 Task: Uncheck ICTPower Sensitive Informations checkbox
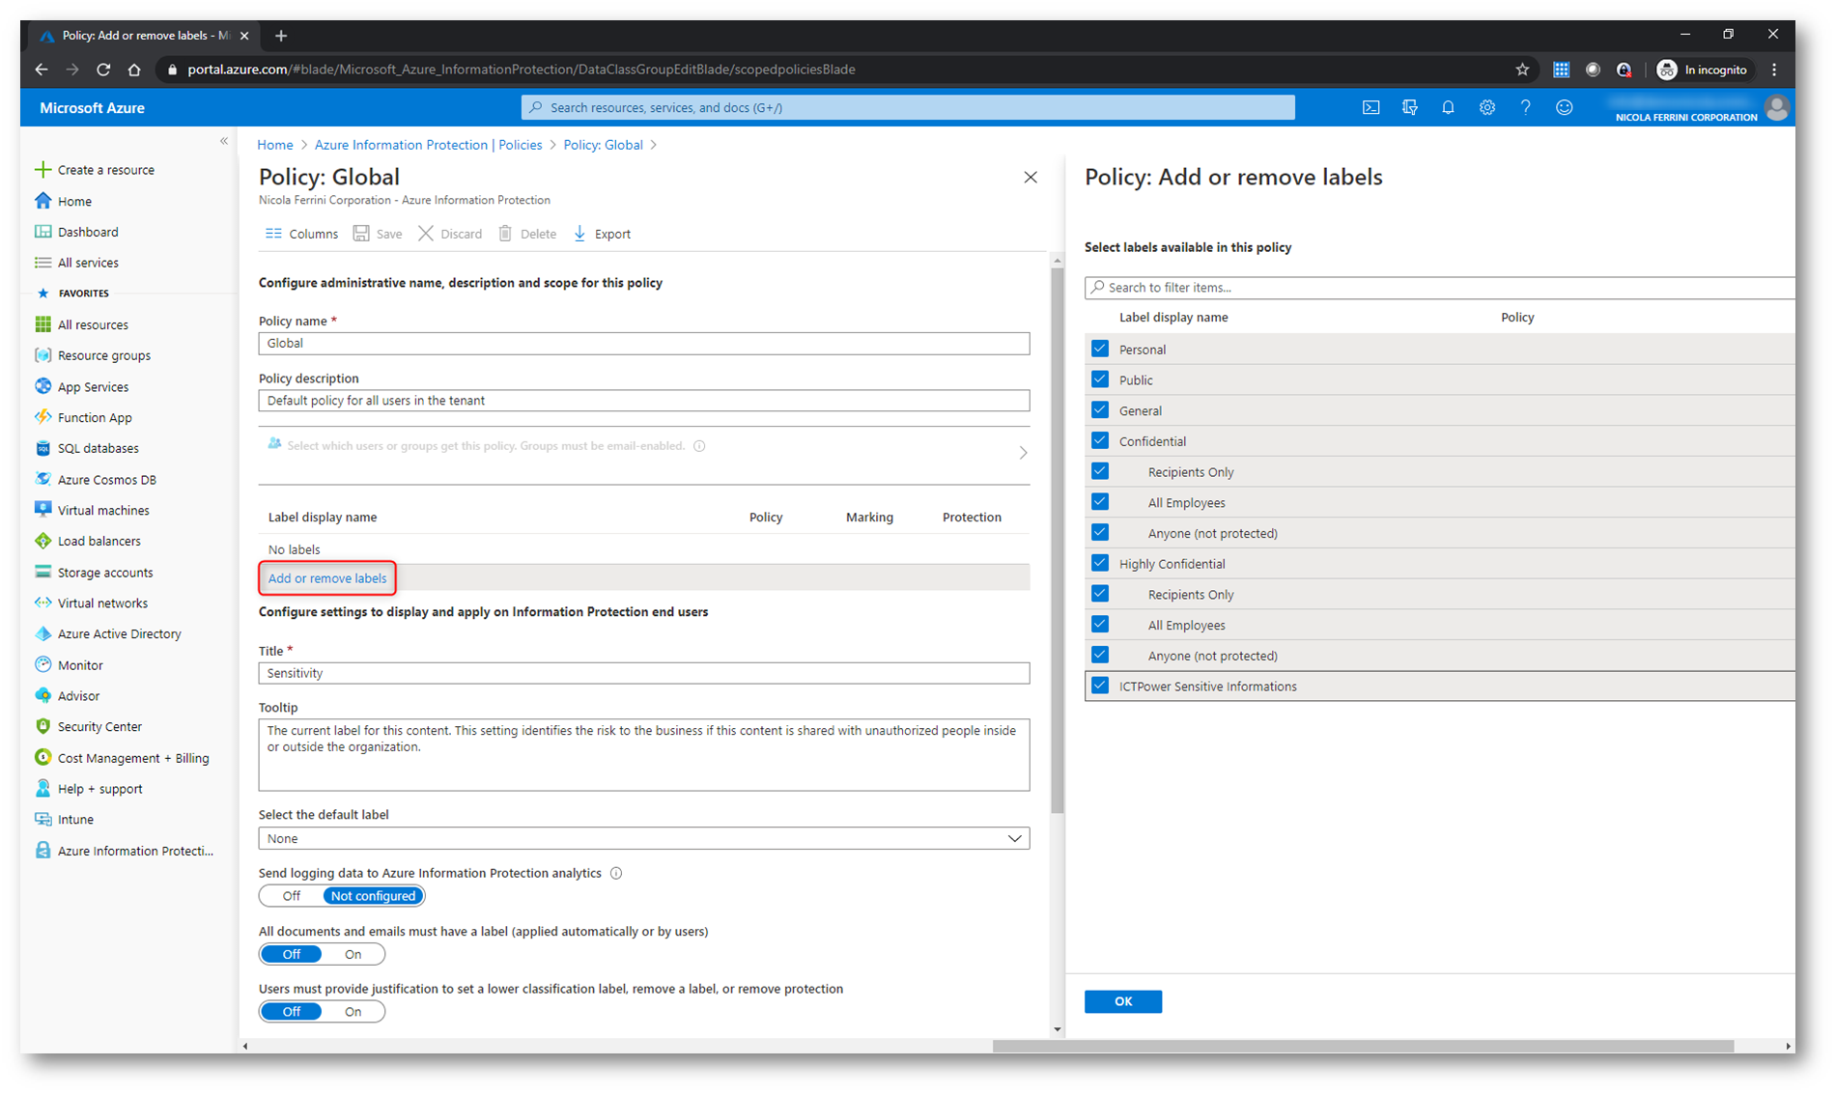click(x=1099, y=686)
